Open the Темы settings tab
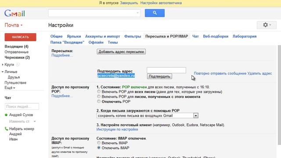Image resolution: width=281 pixels, height=158 pixels. click(113, 43)
